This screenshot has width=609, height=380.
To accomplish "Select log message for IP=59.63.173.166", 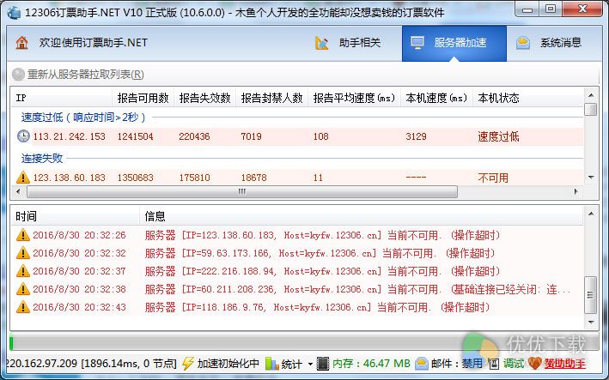I will tap(320, 253).
